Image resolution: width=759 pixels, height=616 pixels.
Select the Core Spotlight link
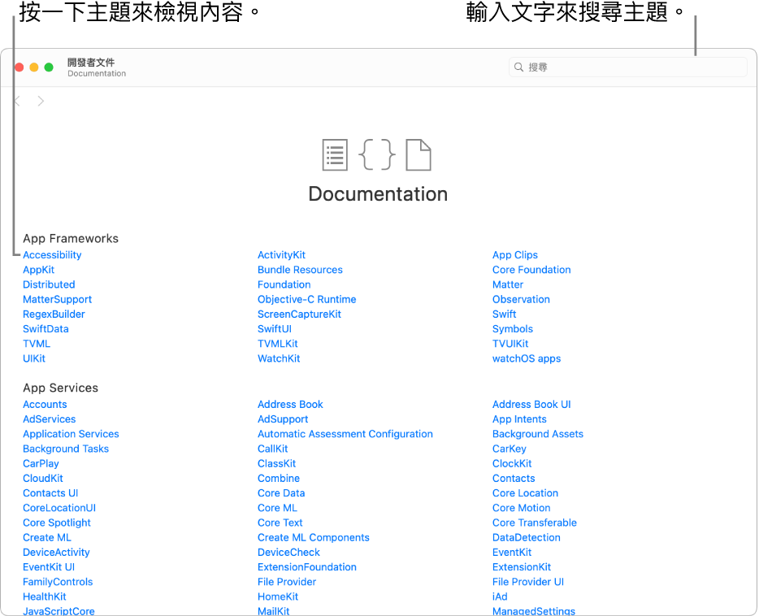click(x=57, y=523)
